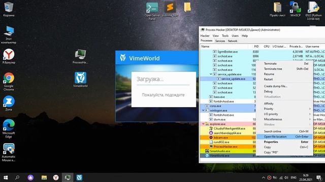Choose Terminate tree in the context menu
Image resolution: width=325 pixels, height=182 pixels.
(284, 69)
